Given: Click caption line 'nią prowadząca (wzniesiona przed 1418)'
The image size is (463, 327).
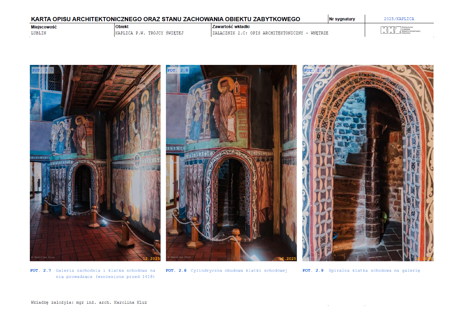Looking at the screenshot, I should tap(105, 277).
